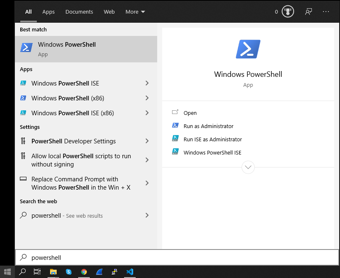The image size is (340, 278).
Task: Open the Windows PowerShell best match result
Action: [86, 49]
